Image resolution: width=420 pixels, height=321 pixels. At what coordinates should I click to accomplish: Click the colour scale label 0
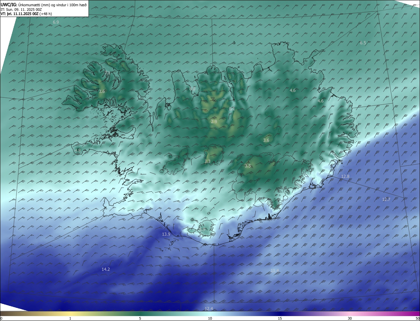point(1,318)
